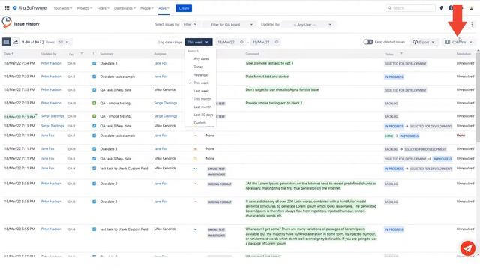Select This week range option
The height and width of the screenshot is (270, 480).
point(201,82)
